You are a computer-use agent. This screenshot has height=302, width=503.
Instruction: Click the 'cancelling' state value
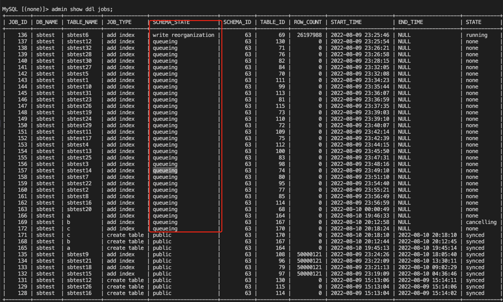481,222
